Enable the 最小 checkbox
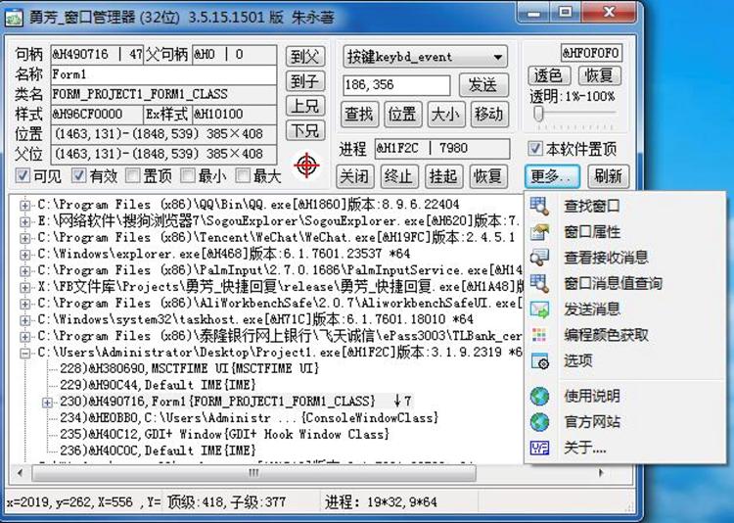Viewport: 734px width, 523px height. [x=188, y=175]
